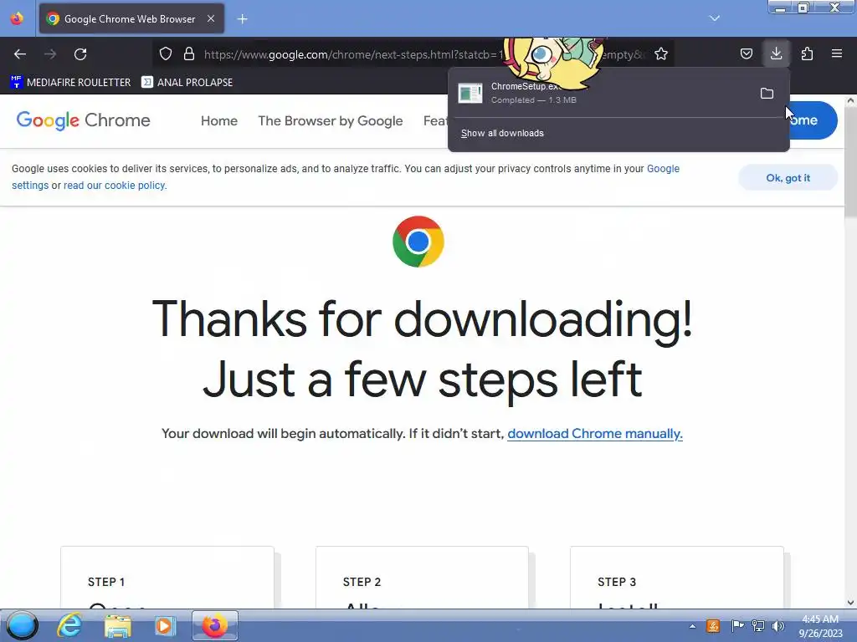
Task: Click the Firefox View icon in tab bar
Action: (x=17, y=18)
